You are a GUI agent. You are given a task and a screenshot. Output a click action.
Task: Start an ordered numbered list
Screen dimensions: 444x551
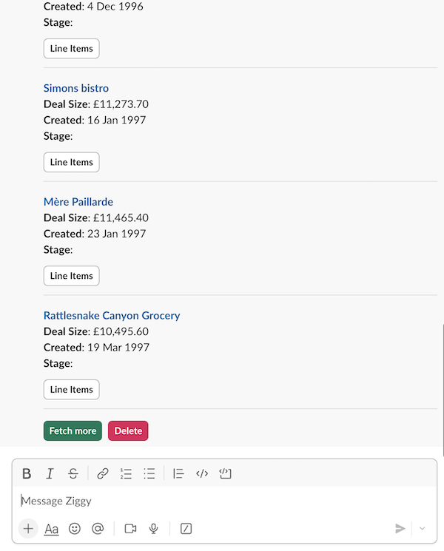[126, 474]
